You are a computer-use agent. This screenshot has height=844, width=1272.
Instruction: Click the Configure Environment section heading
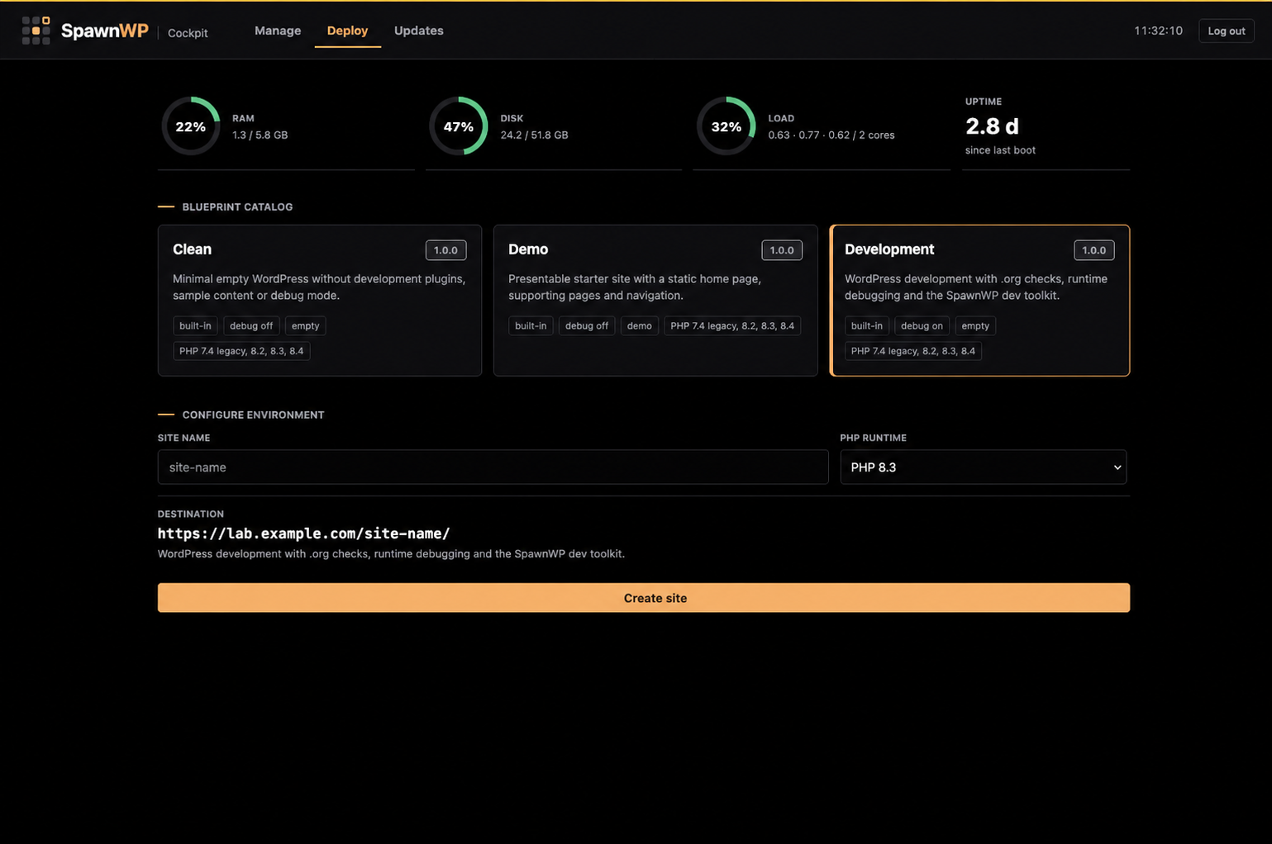click(253, 415)
